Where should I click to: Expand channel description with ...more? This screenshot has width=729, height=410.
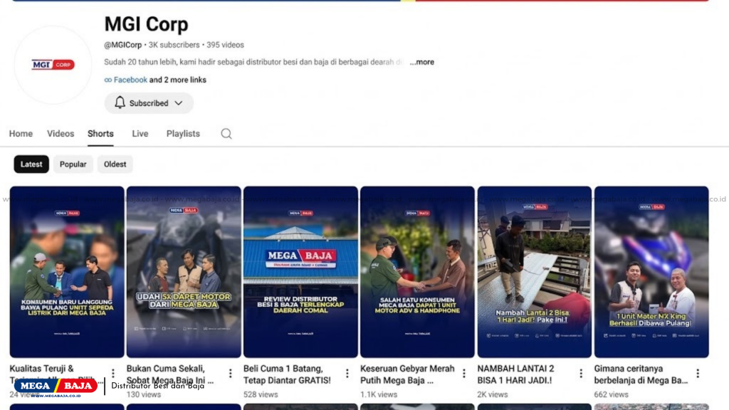421,62
